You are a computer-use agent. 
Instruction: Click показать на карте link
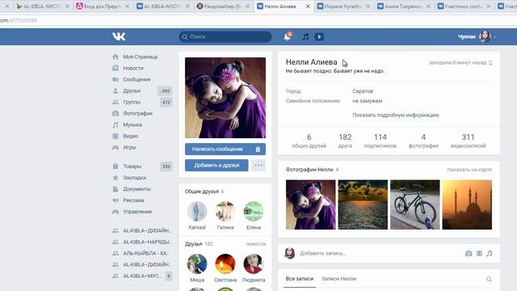point(469,170)
